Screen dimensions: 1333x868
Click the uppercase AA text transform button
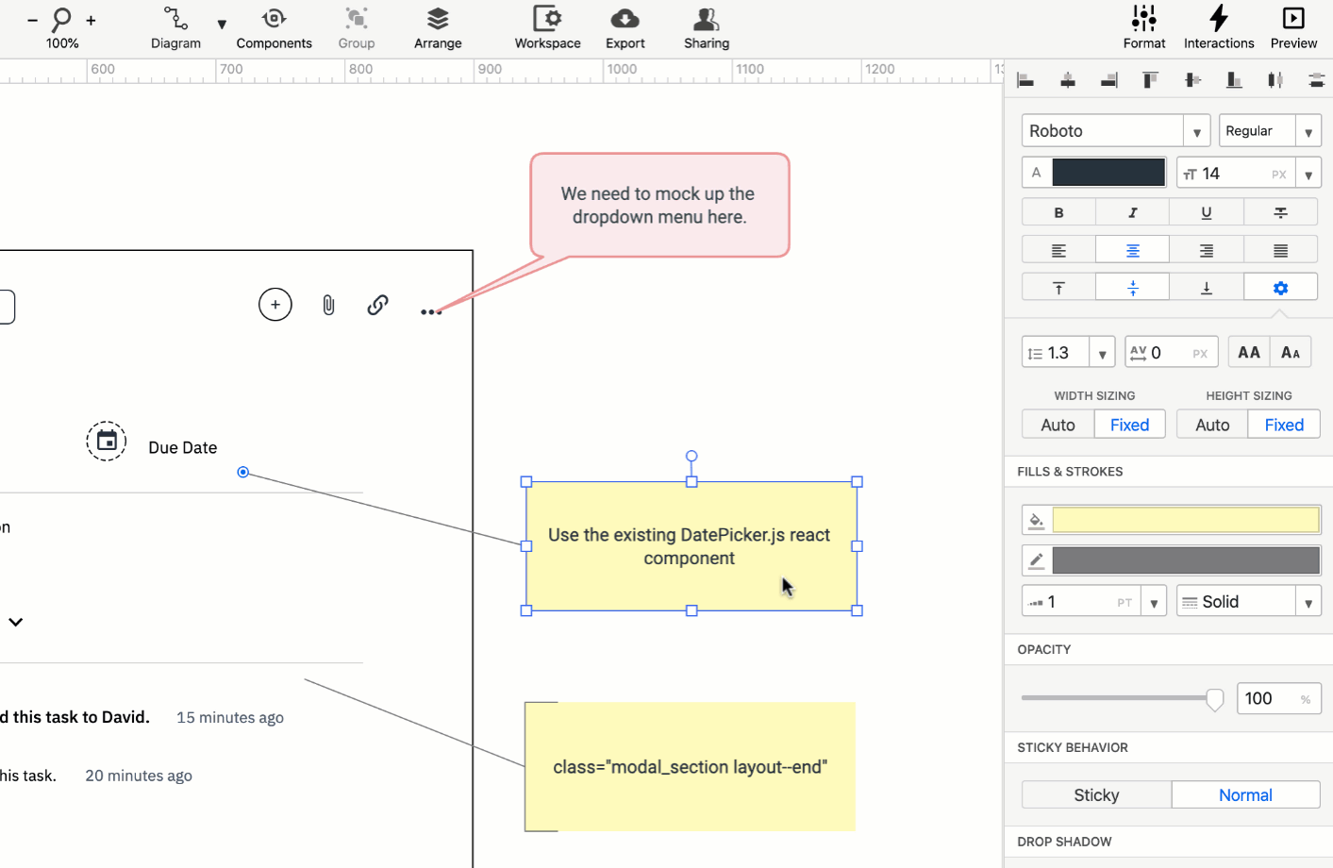click(1248, 353)
